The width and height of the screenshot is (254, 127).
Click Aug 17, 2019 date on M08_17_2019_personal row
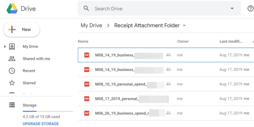(231, 99)
